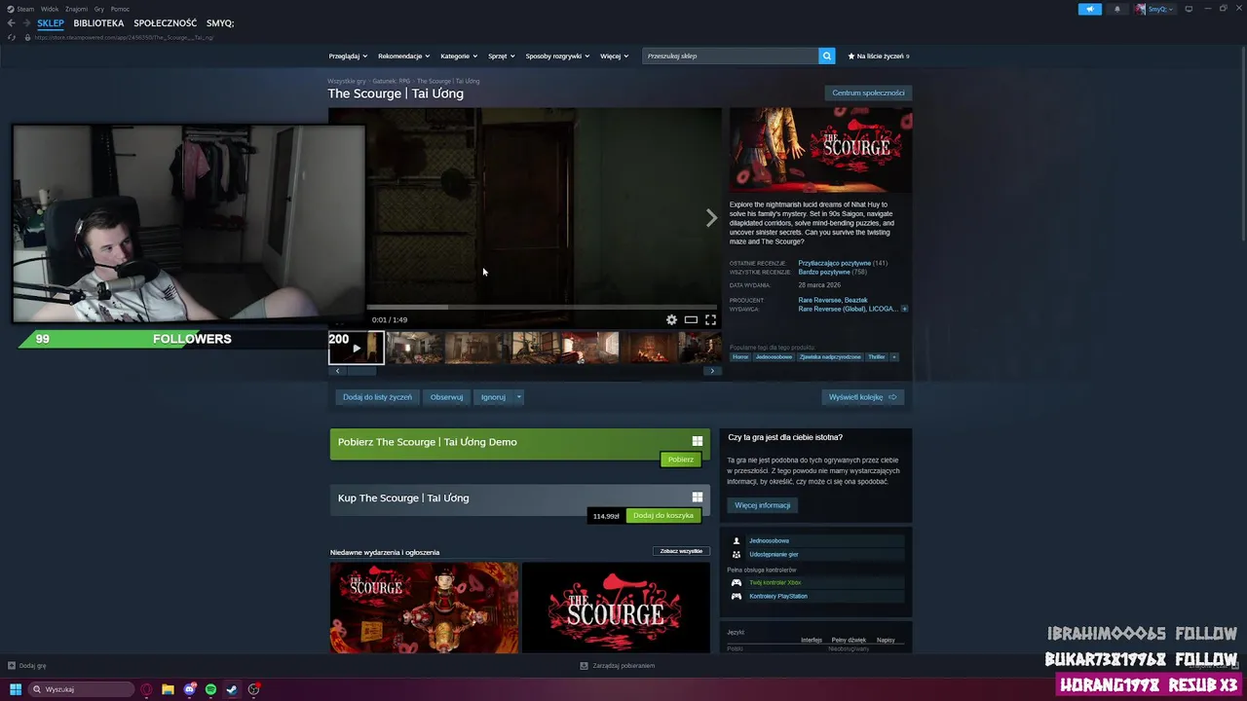This screenshot has width=1247, height=701.
Task: Open Opera browser from the taskbar
Action: [147, 689]
